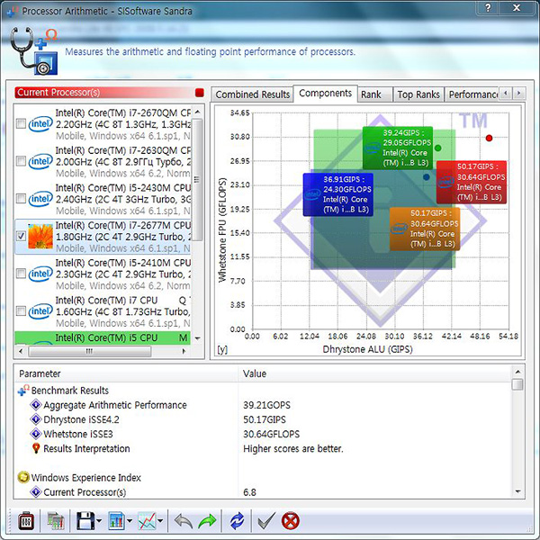Click tab strip scroll right arrow
Screen dimensions: 540x540
point(519,93)
